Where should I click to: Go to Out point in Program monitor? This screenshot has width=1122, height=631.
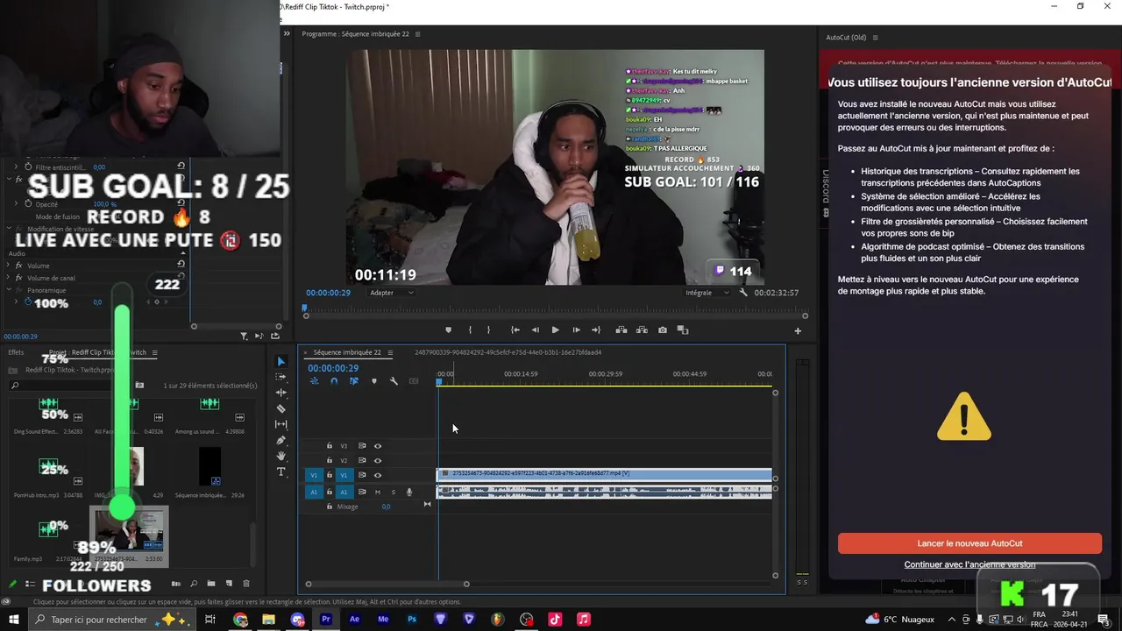pos(596,330)
